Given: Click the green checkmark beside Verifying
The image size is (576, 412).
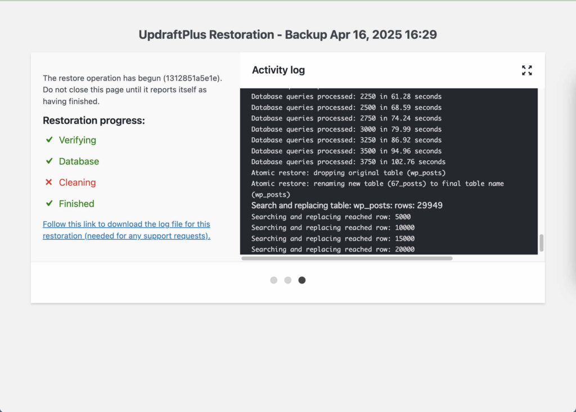Looking at the screenshot, I should [x=49, y=140].
